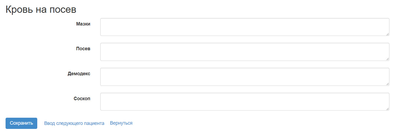Click into the Посев text area

(244, 52)
